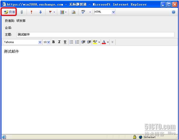
Task: Click the IE icon in title bar
Action: click(4, 4)
